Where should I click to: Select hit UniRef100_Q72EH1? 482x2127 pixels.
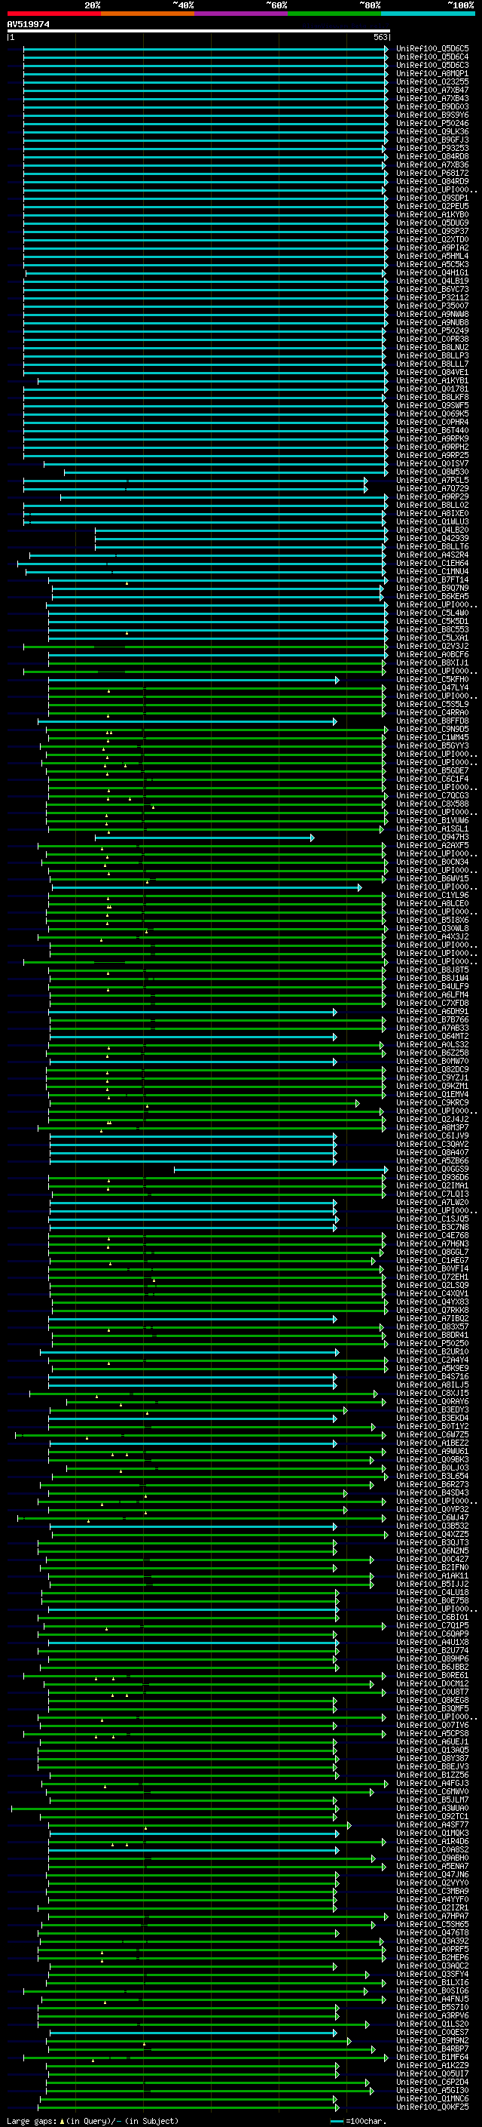tap(432, 1277)
